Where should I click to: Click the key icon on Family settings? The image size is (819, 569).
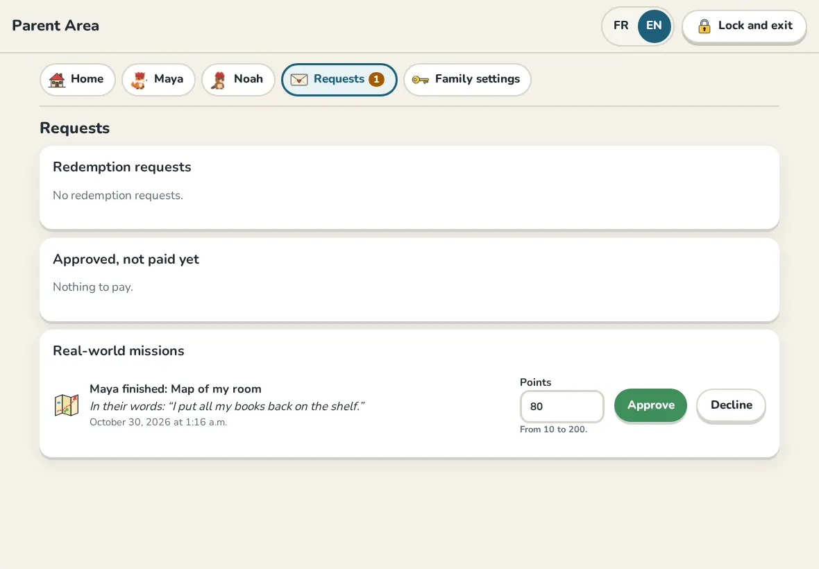pos(421,80)
